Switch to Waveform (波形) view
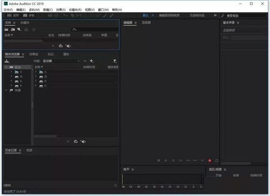 pyautogui.click(x=13, y=15)
